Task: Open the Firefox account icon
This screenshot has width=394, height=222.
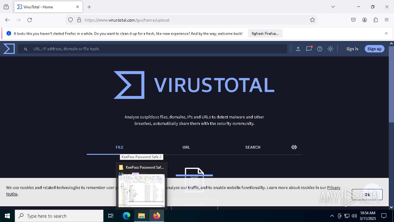Action: (364, 20)
